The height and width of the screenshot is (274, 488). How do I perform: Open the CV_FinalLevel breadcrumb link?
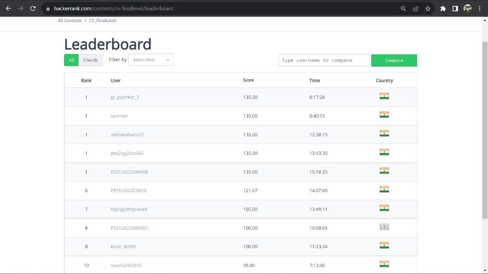click(x=103, y=21)
